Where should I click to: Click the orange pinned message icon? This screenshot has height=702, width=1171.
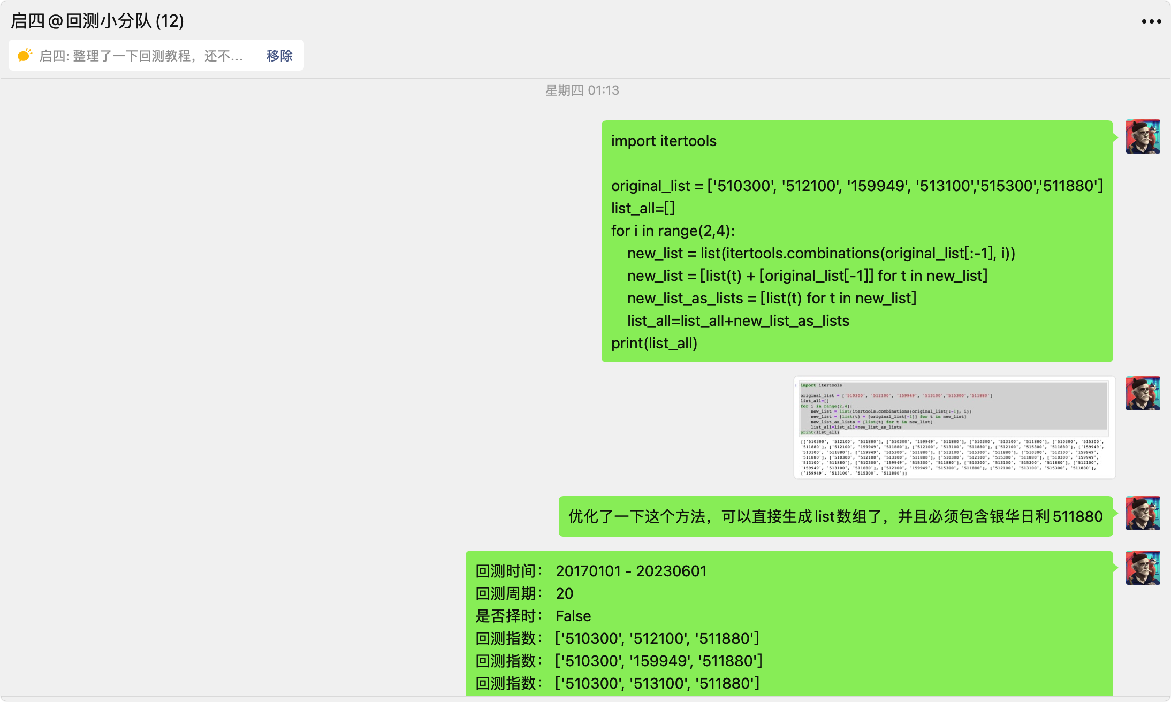click(25, 55)
